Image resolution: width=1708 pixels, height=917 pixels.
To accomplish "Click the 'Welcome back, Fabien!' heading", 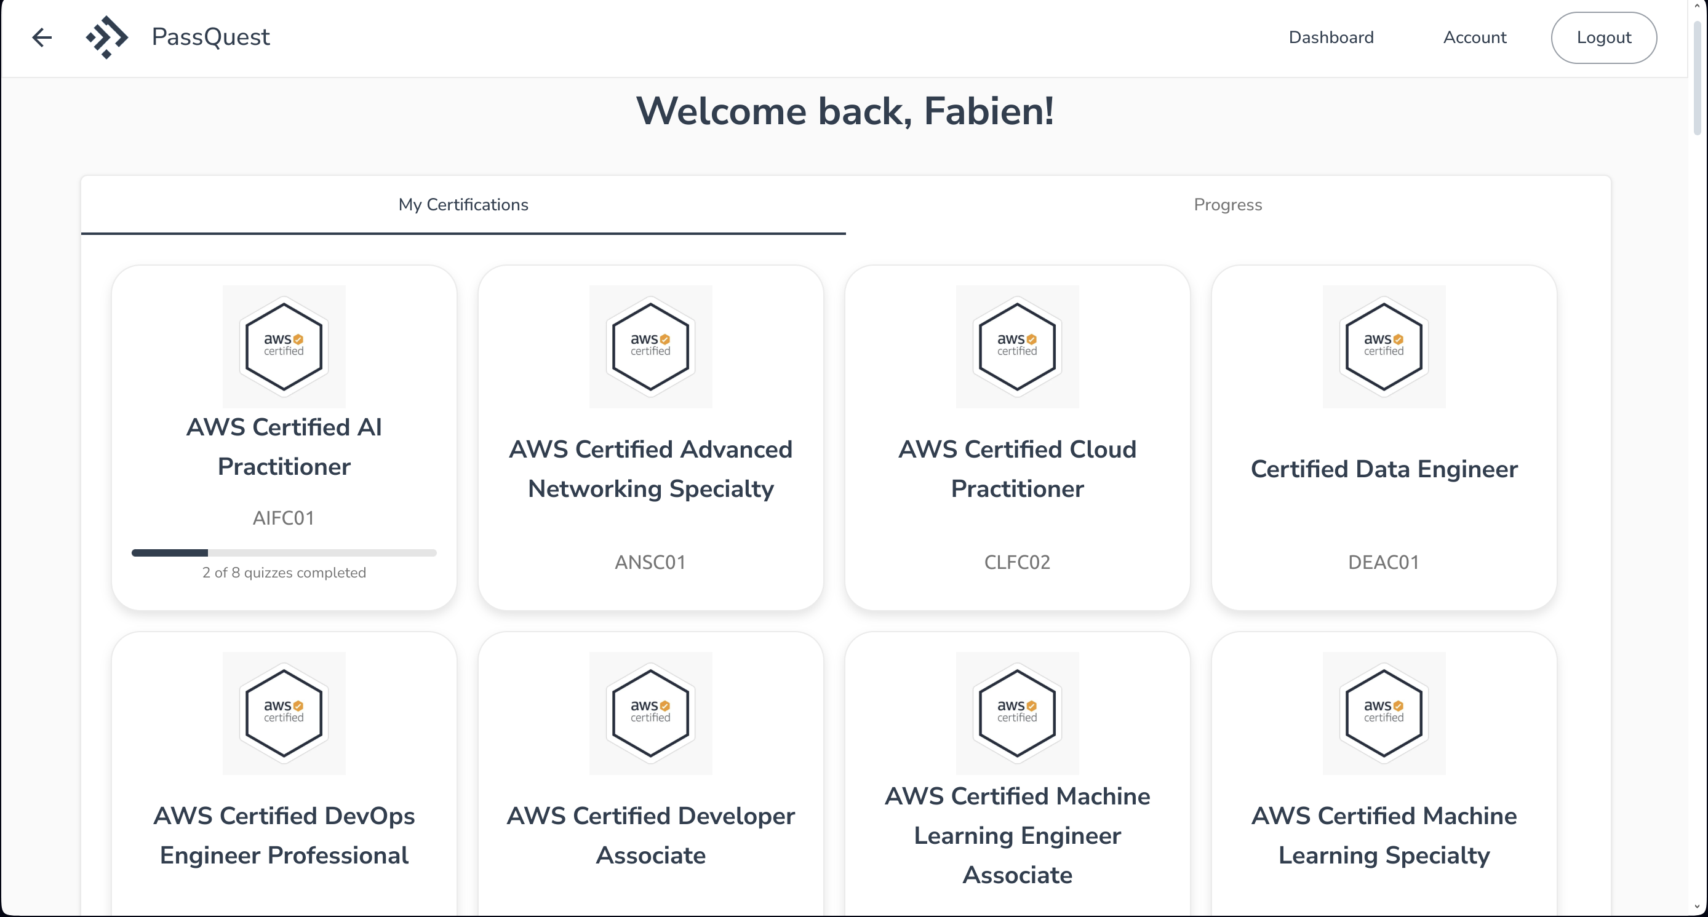I will 845,111.
